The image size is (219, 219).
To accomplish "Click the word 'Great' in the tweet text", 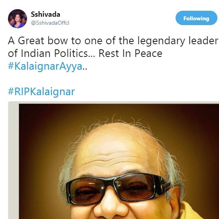I will tap(31, 41).
